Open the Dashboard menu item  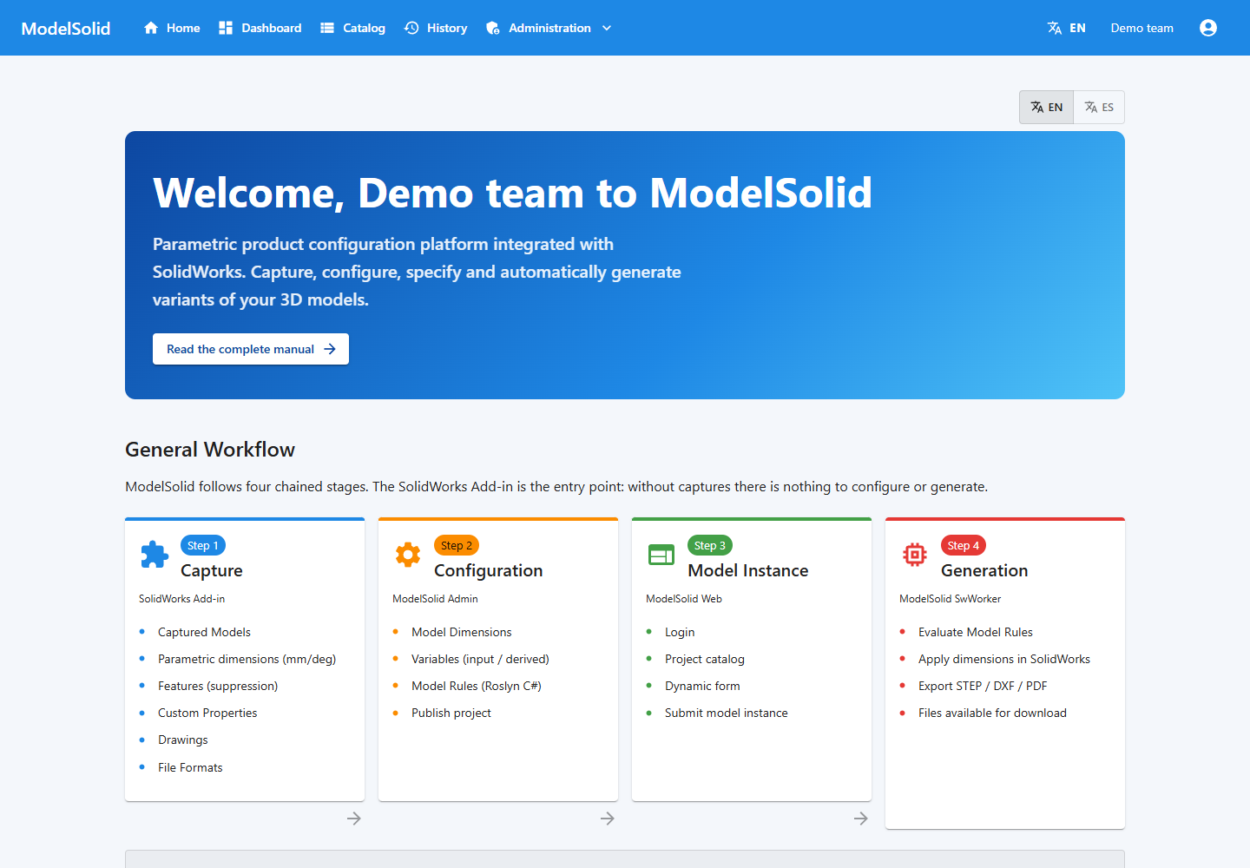click(260, 28)
